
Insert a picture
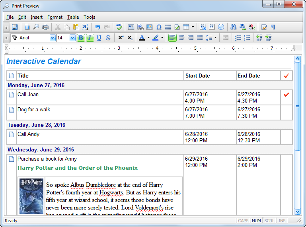[x=149, y=27]
